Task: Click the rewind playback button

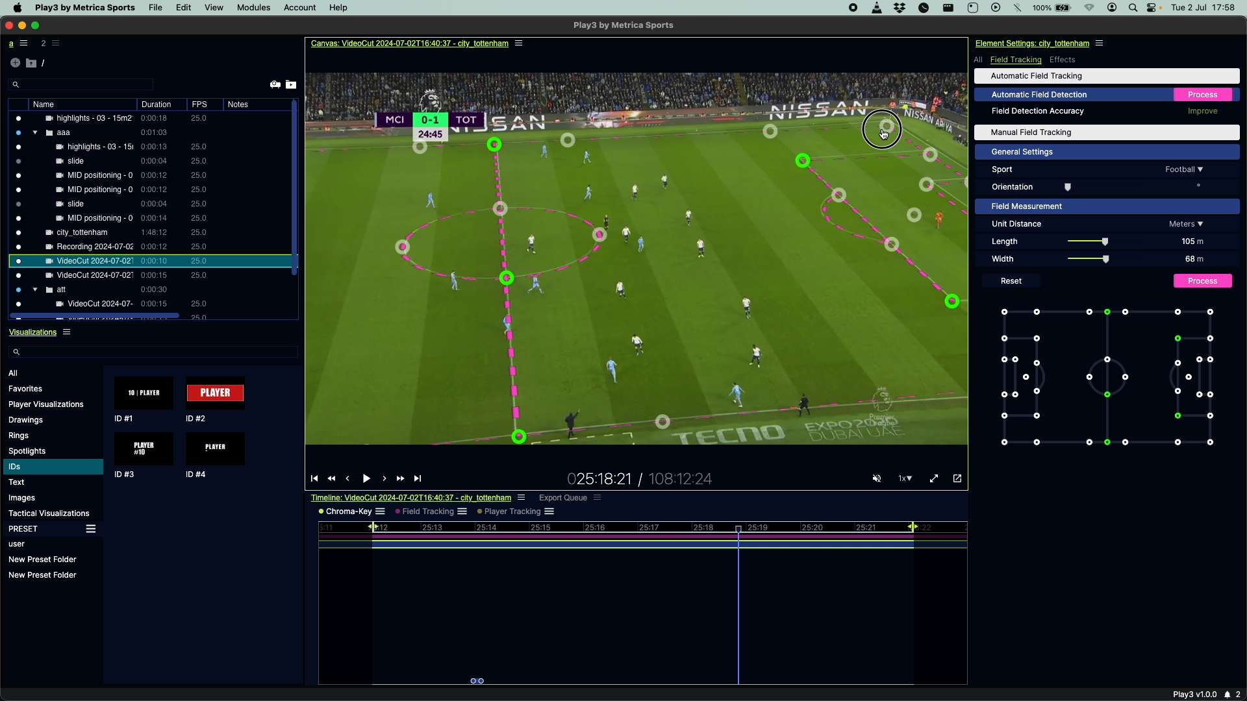Action: pos(332,478)
